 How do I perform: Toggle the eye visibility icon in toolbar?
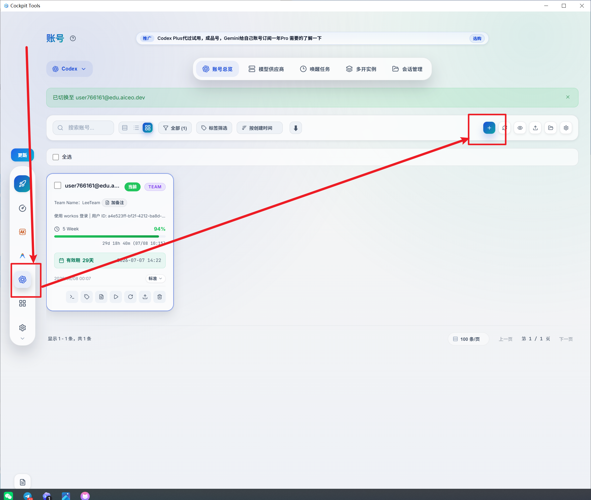(x=520, y=128)
